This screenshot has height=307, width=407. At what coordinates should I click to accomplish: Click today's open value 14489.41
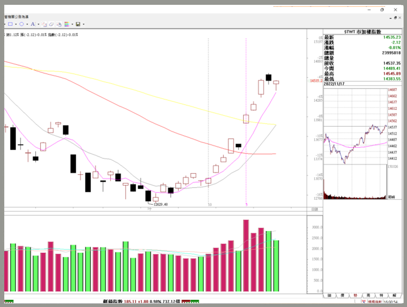click(x=392, y=69)
